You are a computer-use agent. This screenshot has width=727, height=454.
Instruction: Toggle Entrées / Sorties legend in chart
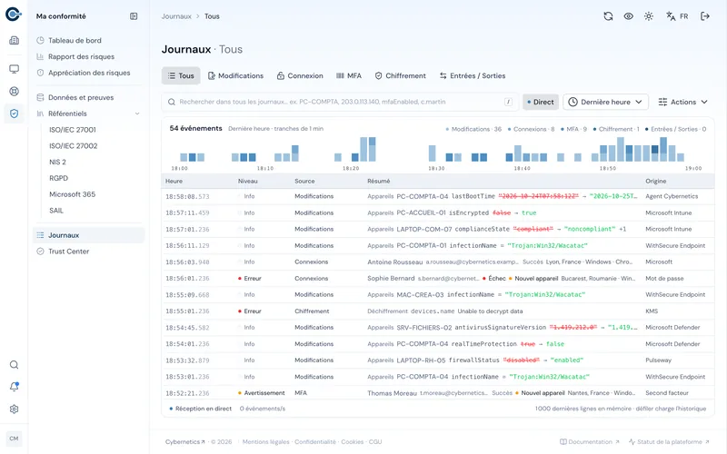pos(675,129)
